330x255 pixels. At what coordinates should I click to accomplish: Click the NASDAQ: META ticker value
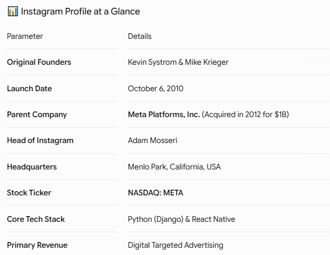click(155, 193)
